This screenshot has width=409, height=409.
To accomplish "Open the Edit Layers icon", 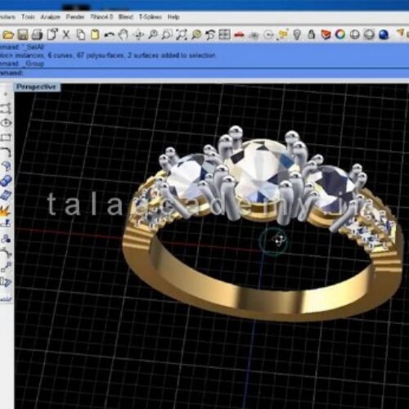I will point(326,34).
